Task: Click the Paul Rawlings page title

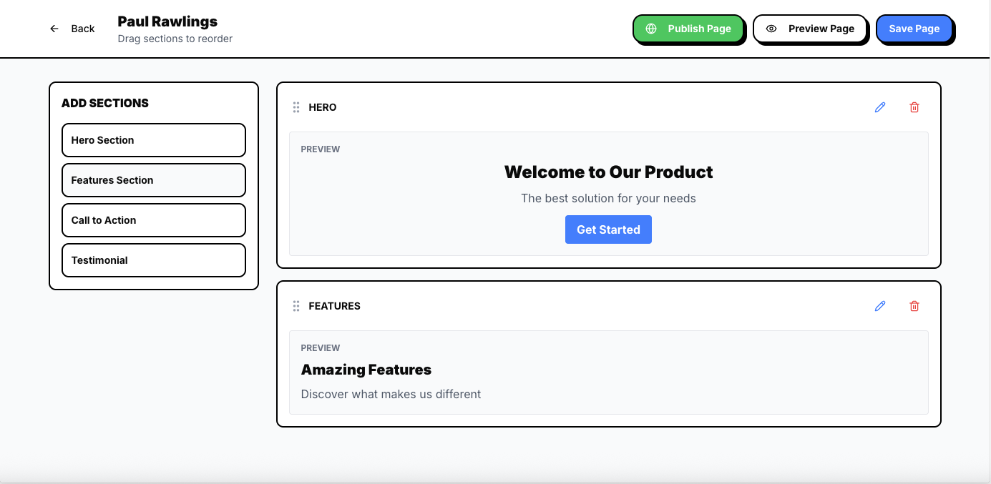Action: (167, 21)
